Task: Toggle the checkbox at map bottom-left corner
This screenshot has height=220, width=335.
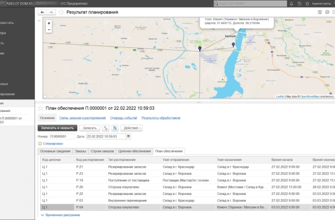Action: click(45, 96)
